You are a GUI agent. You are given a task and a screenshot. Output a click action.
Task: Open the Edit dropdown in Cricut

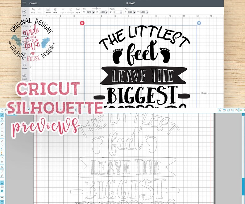(55, 10)
